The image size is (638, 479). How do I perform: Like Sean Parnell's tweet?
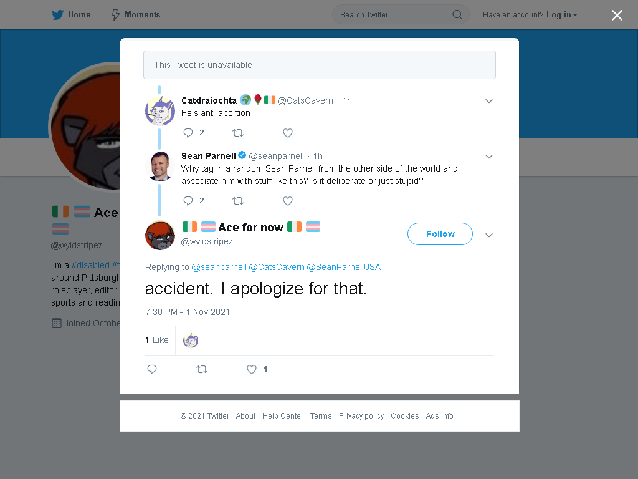click(x=288, y=201)
